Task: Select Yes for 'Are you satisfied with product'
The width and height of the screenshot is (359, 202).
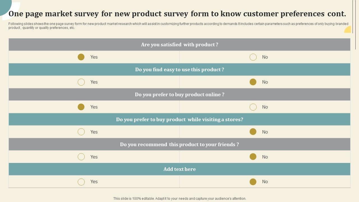Action: pyautogui.click(x=81, y=57)
